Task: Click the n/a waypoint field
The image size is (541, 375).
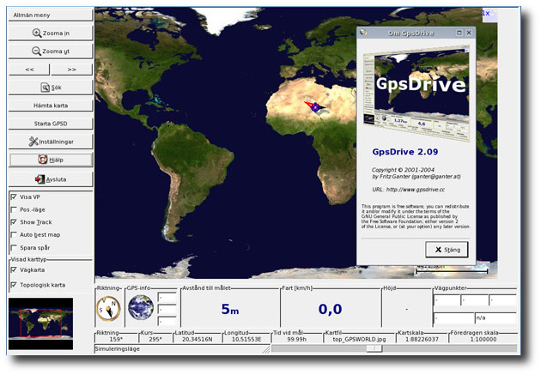Action: point(495,318)
